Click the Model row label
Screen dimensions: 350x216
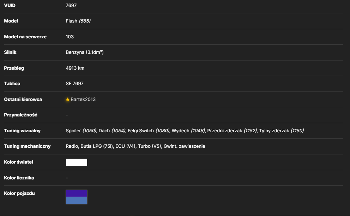11,21
